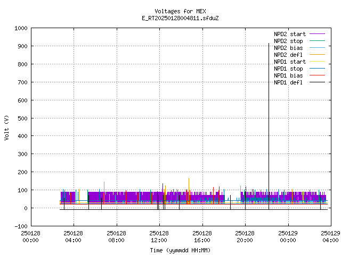This screenshot has height=255, width=341.
Task: Click the light blue NPD2 bias legend line
Action: [x=317, y=47]
